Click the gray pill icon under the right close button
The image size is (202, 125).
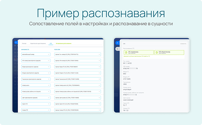[x=117, y=49]
